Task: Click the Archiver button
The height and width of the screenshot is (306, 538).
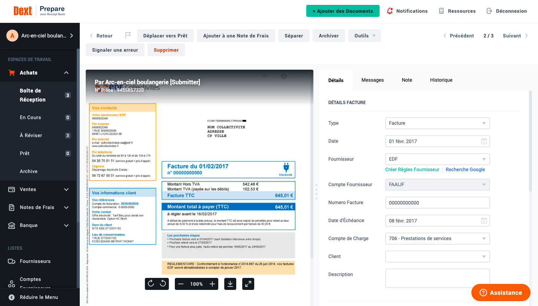Action: (329, 36)
